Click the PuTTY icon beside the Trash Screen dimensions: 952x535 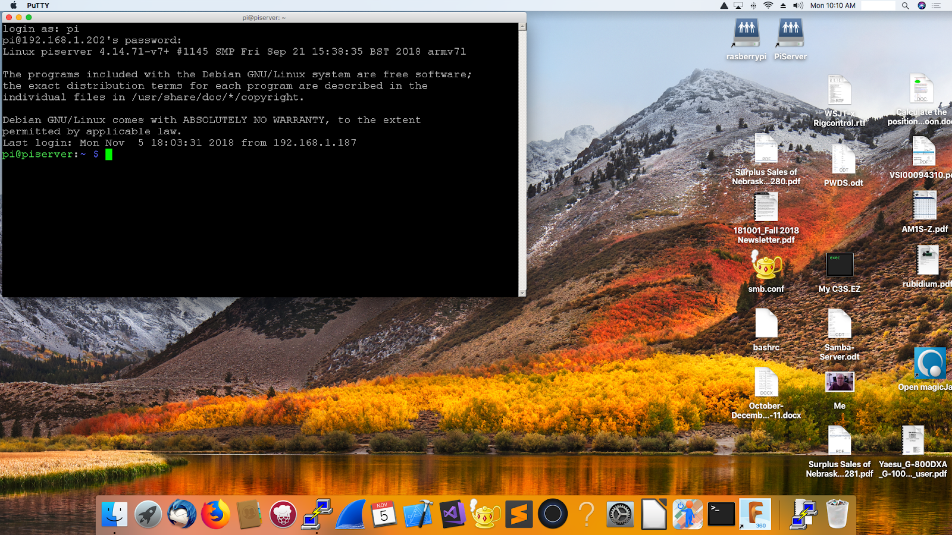804,514
